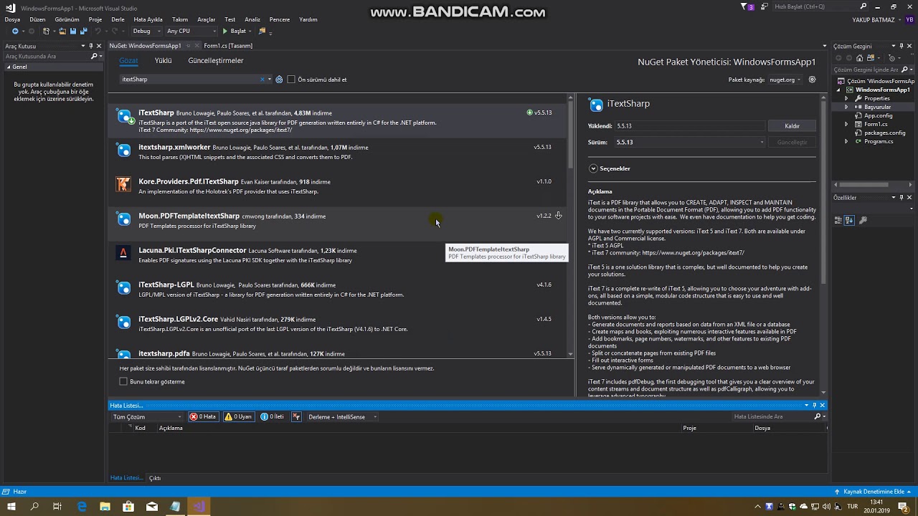Click the Kaldır uninstall button
Image resolution: width=918 pixels, height=516 pixels.
792,126
